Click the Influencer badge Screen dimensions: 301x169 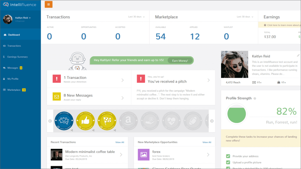[x=64, y=121]
